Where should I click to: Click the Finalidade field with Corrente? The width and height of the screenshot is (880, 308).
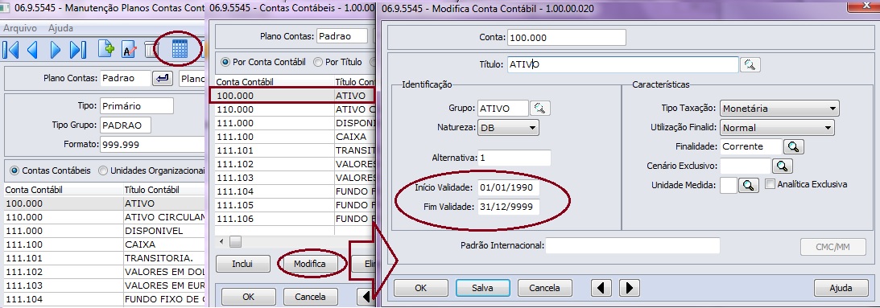(751, 147)
